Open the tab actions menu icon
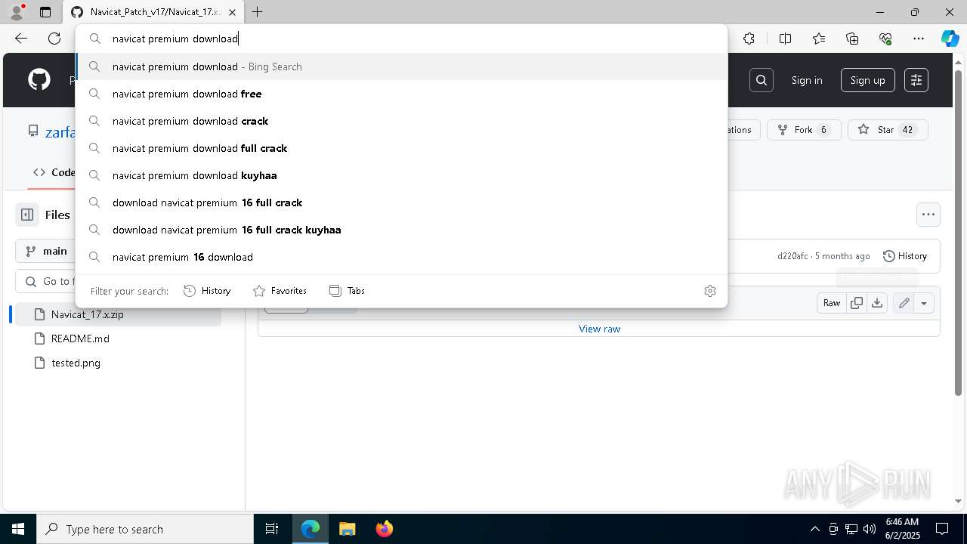This screenshot has width=967, height=544. [x=45, y=12]
